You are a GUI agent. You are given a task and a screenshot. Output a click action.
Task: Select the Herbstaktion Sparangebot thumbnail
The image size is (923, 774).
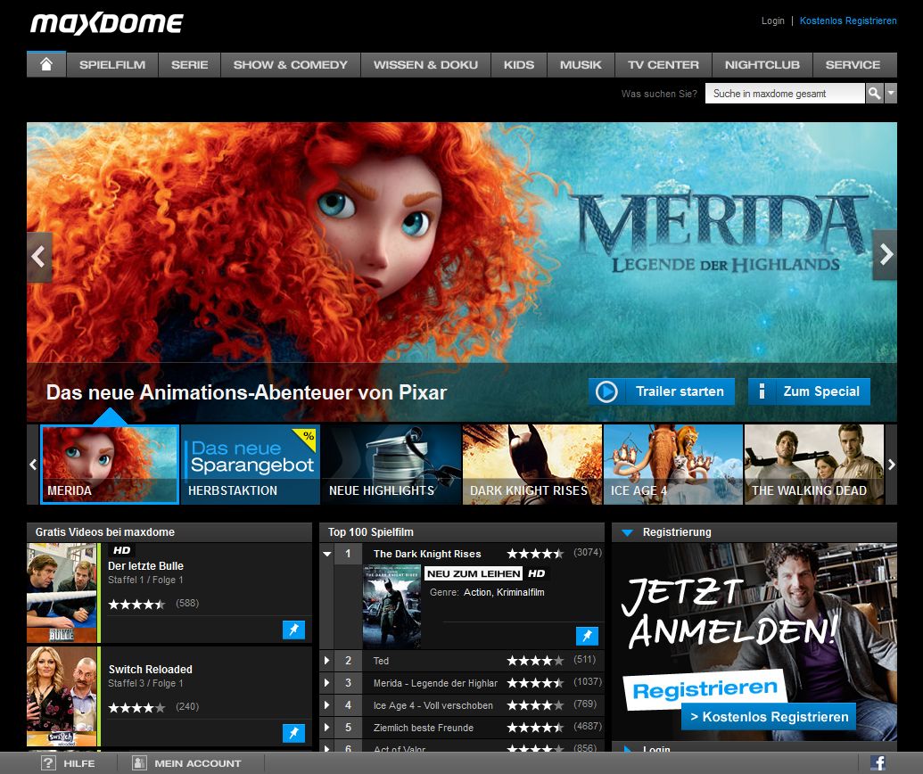(251, 465)
